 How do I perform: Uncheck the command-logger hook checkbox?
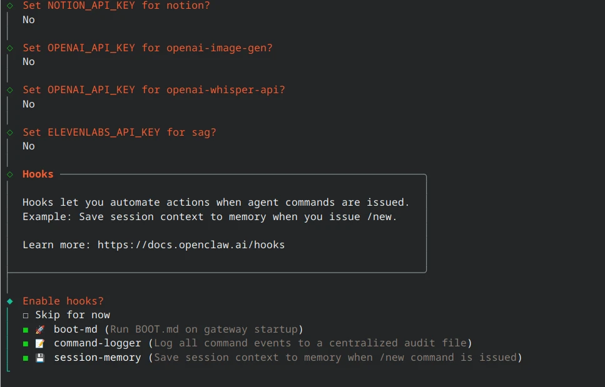(26, 343)
